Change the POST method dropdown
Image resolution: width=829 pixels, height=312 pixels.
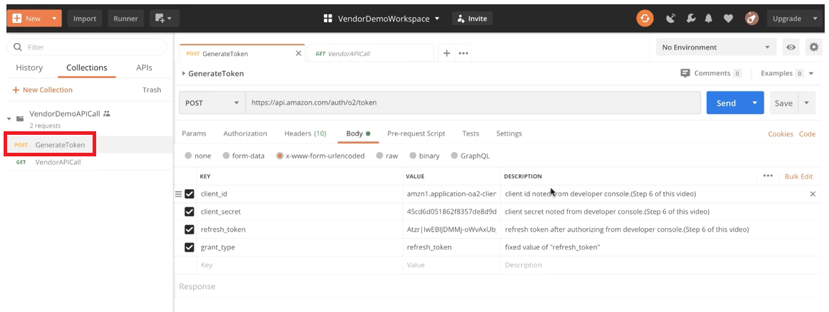[212, 103]
